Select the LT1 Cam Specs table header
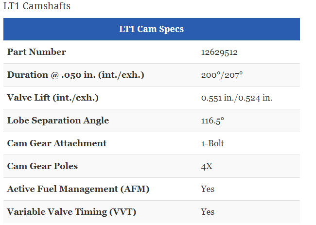Viewport: 316px width, 225px height. click(152, 29)
